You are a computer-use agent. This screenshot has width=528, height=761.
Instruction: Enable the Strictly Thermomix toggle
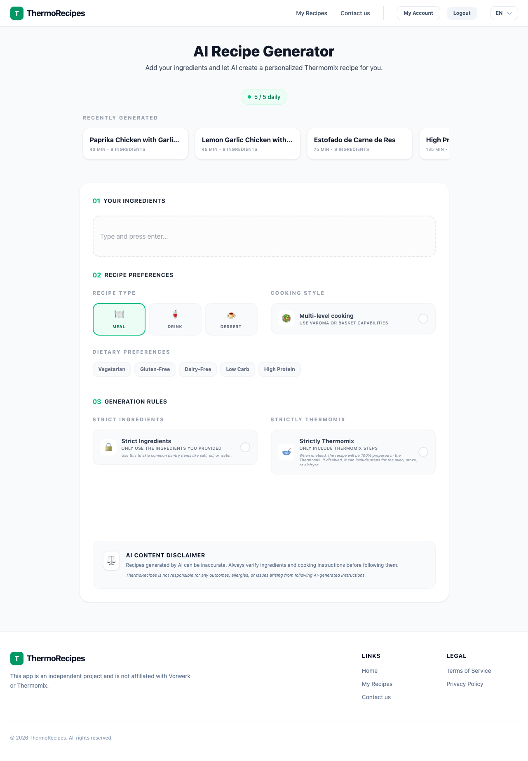point(423,452)
